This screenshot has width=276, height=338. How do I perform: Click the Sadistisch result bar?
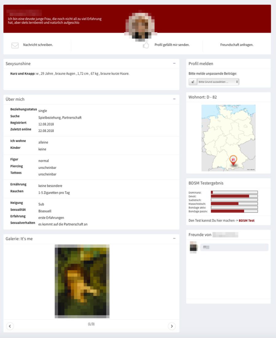pyautogui.click(x=234, y=200)
